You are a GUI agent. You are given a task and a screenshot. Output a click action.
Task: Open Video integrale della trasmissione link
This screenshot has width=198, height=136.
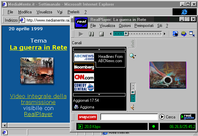point(38,99)
